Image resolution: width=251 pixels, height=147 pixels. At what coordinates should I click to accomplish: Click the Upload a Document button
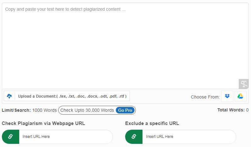pyautogui.click(x=67, y=96)
